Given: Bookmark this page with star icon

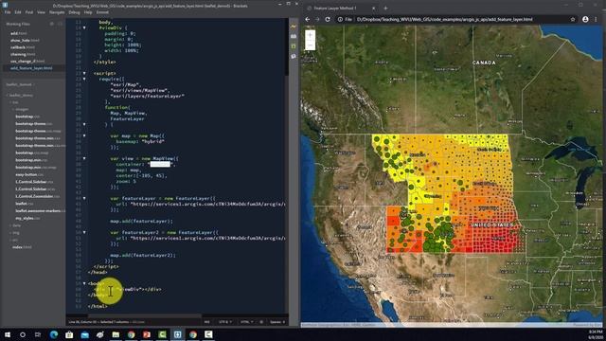Looking at the screenshot, I should [573, 19].
